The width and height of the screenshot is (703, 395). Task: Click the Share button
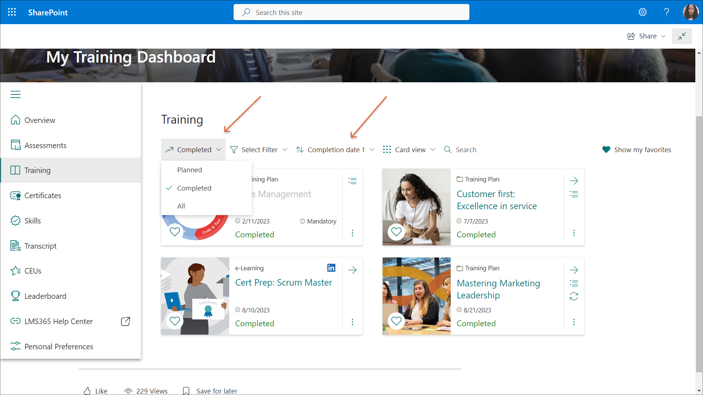[646, 36]
